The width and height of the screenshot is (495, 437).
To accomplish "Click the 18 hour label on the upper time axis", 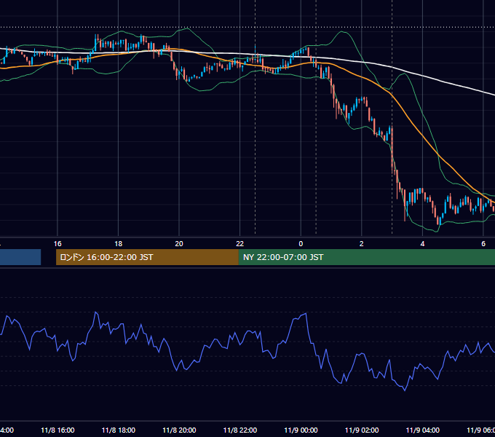I will (x=119, y=244).
